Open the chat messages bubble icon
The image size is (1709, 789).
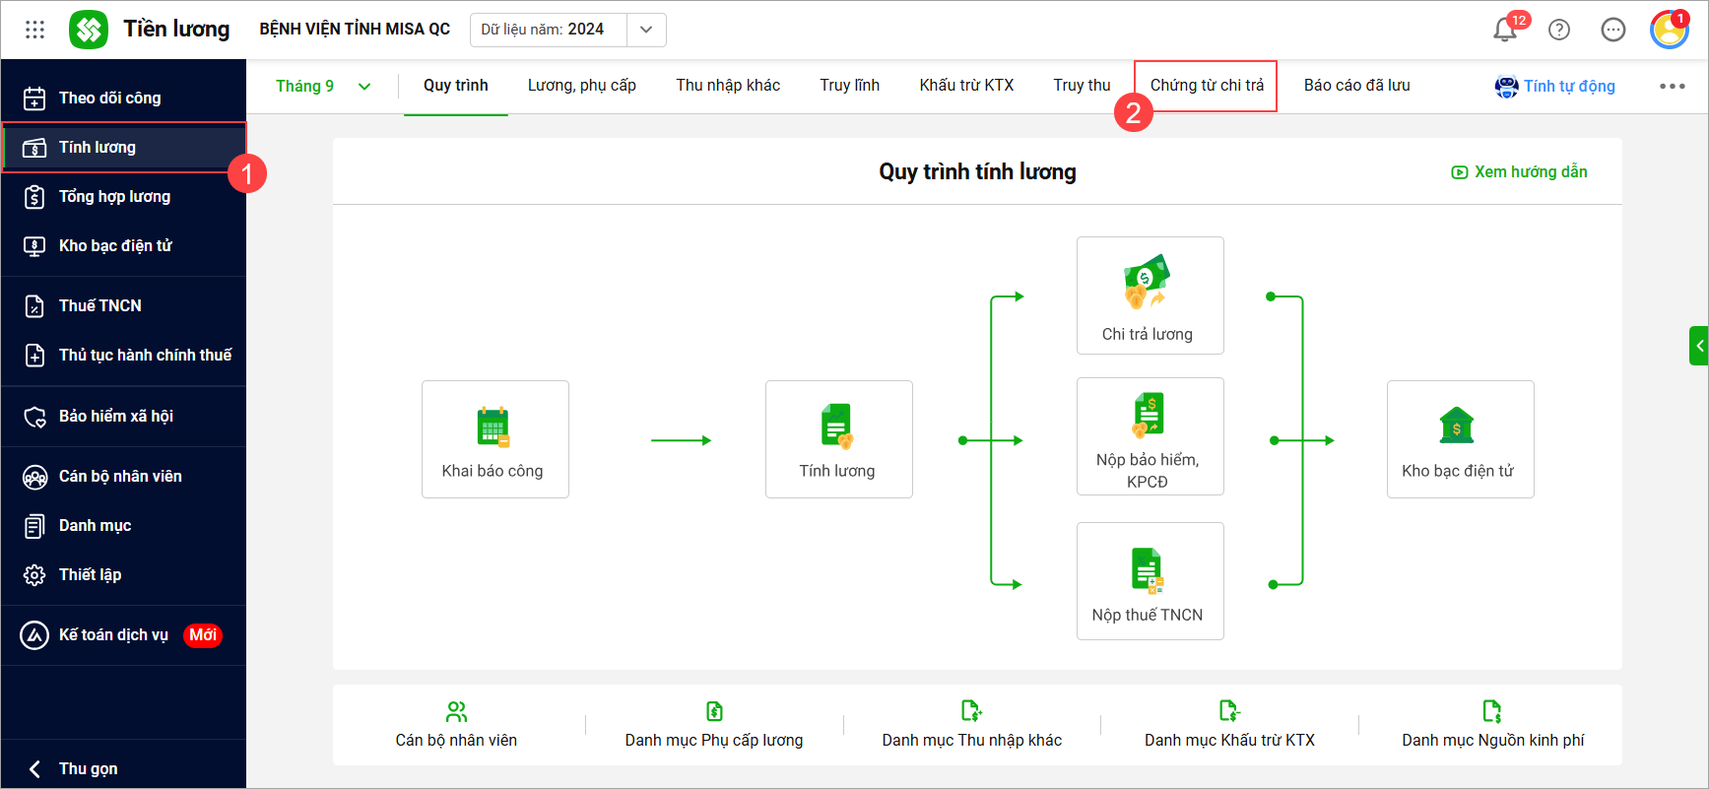1613,30
